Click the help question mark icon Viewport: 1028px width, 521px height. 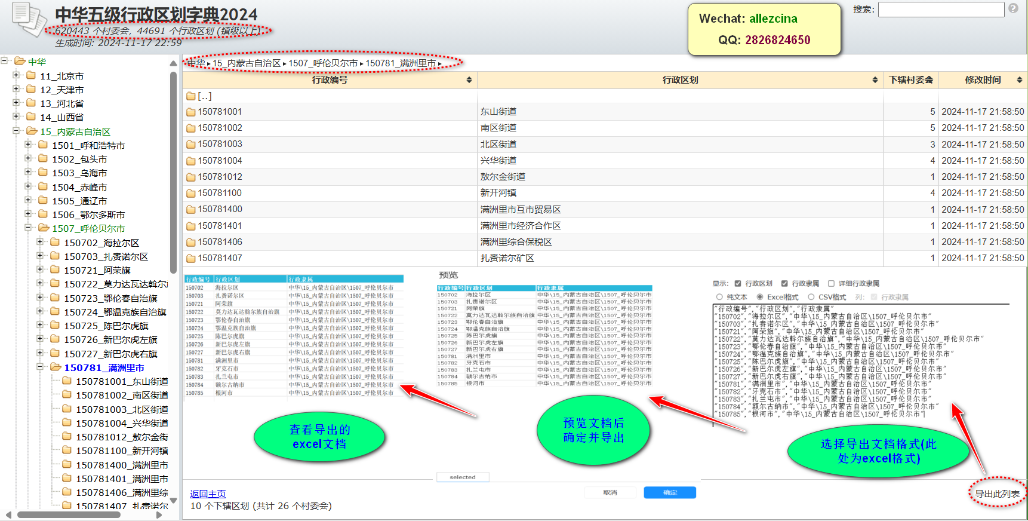click(1013, 8)
